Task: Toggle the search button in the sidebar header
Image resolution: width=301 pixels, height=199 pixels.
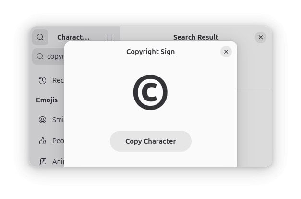Action: pos(40,37)
